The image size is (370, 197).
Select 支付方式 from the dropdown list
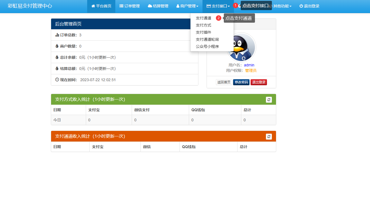coord(204,25)
